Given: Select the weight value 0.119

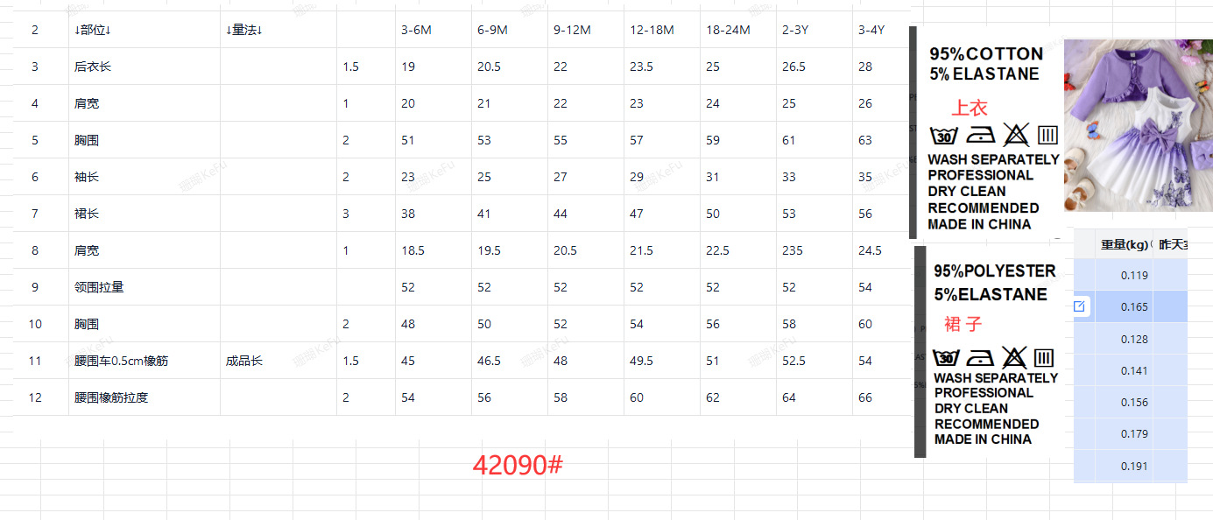Looking at the screenshot, I should coord(1134,275).
